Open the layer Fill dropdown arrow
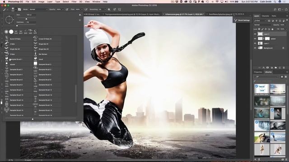289x162 pixels. 286,29
